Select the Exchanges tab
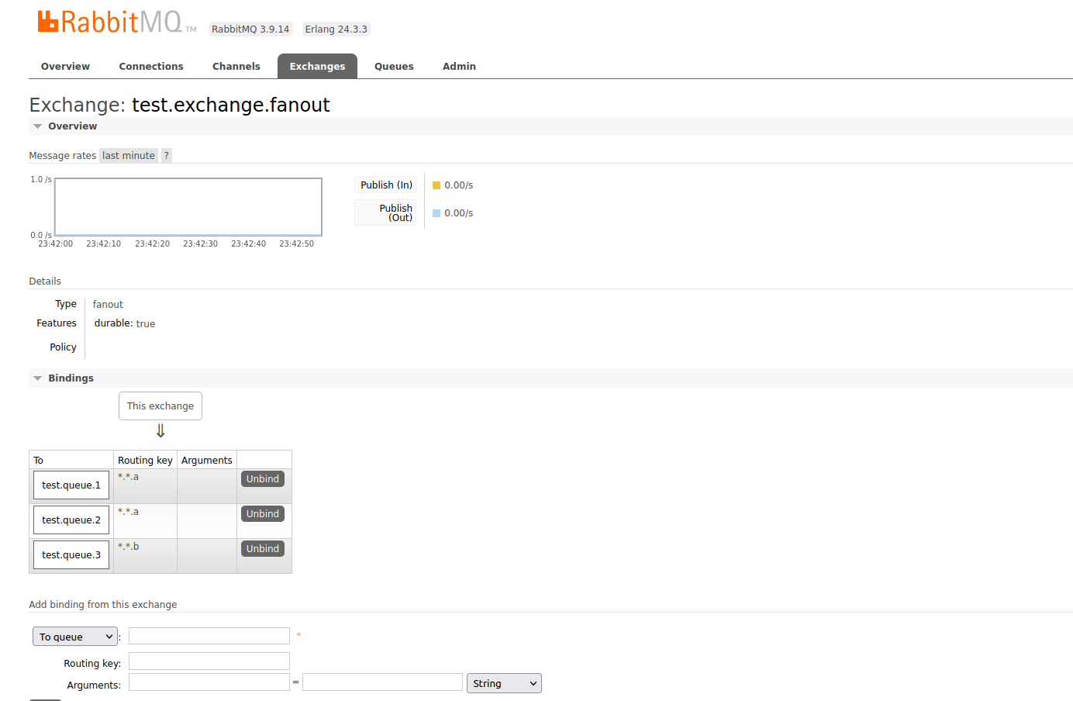This screenshot has width=1073, height=701. tap(317, 67)
